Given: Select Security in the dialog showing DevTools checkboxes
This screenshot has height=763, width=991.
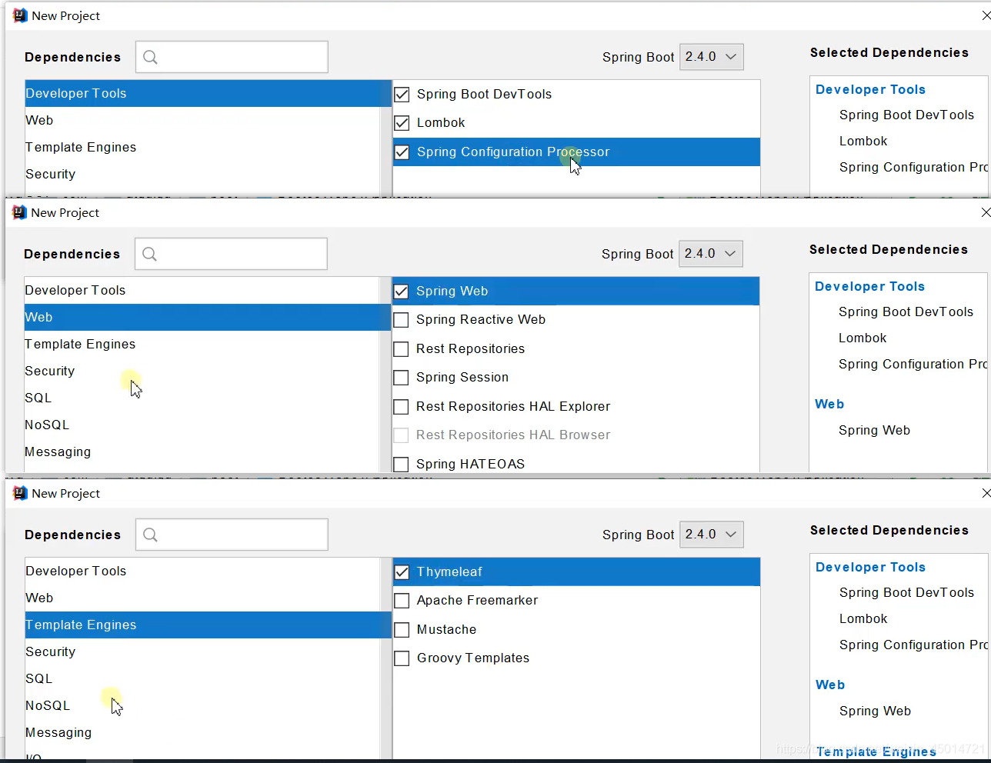Looking at the screenshot, I should coord(203,174).
